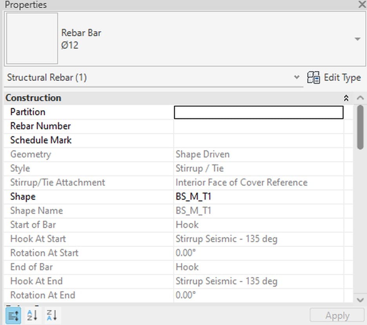Viewport: 367px width, 325px height.
Task: Click the Shape Name value BS_M_T1
Action: click(193, 211)
